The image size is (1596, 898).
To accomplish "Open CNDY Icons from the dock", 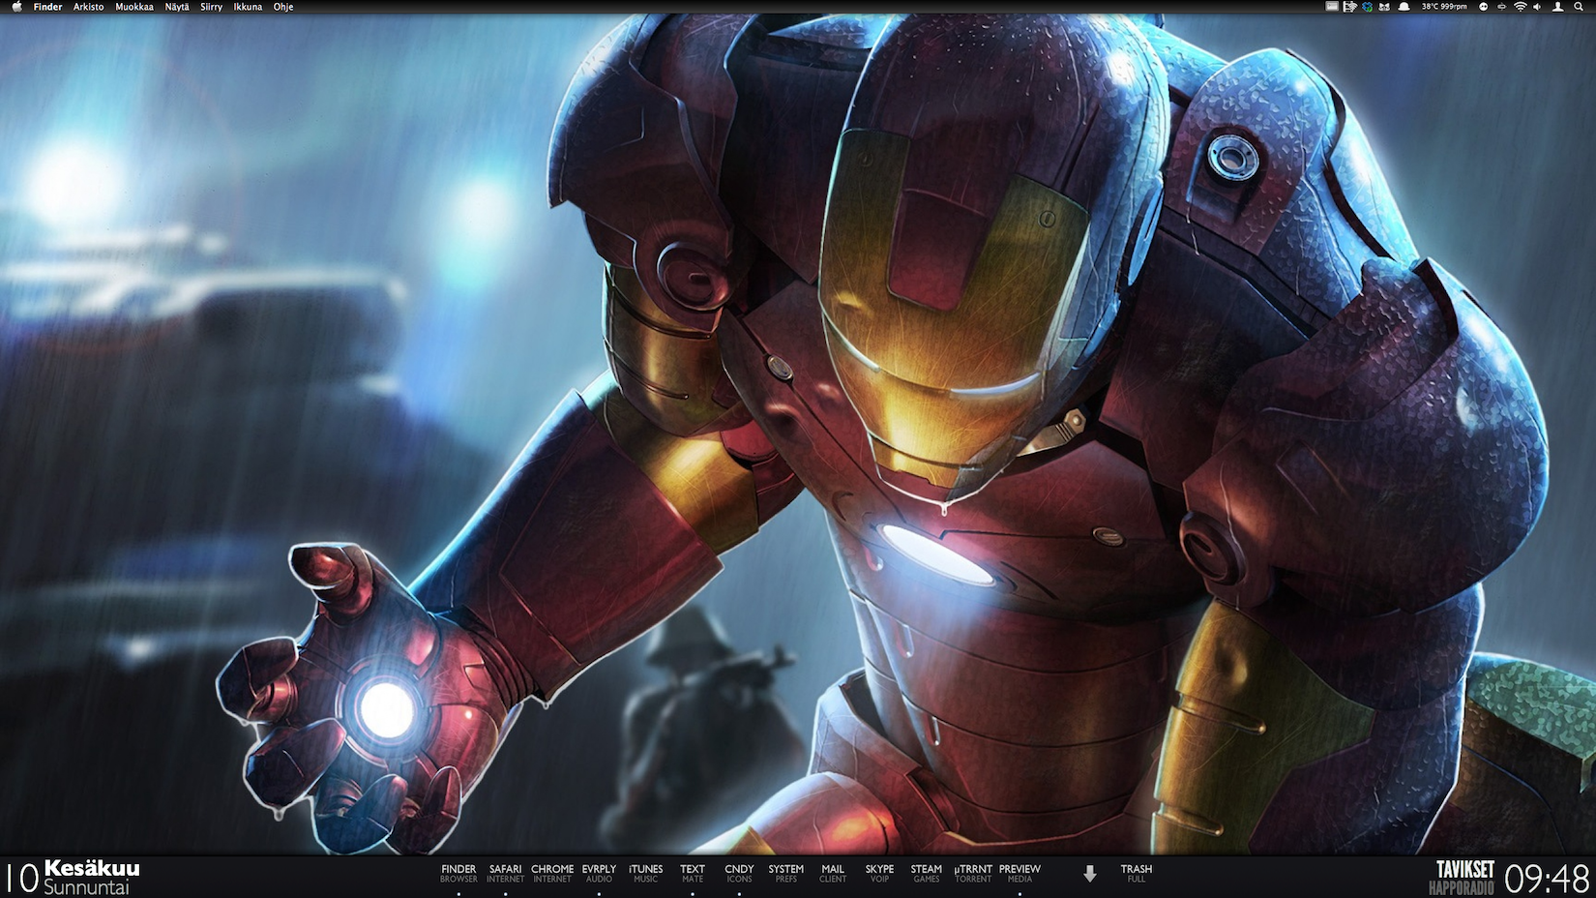I will point(739,874).
